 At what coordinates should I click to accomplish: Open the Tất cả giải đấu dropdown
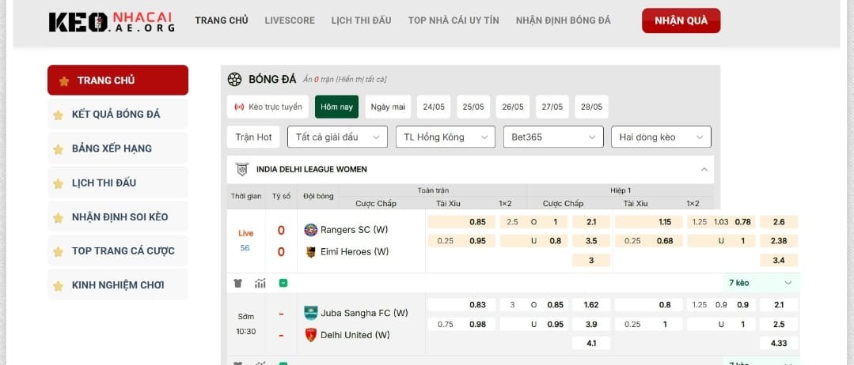(337, 137)
